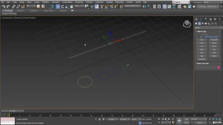Open the Create Selection Set dropdown
This screenshot has width=223, height=125.
point(132,6)
